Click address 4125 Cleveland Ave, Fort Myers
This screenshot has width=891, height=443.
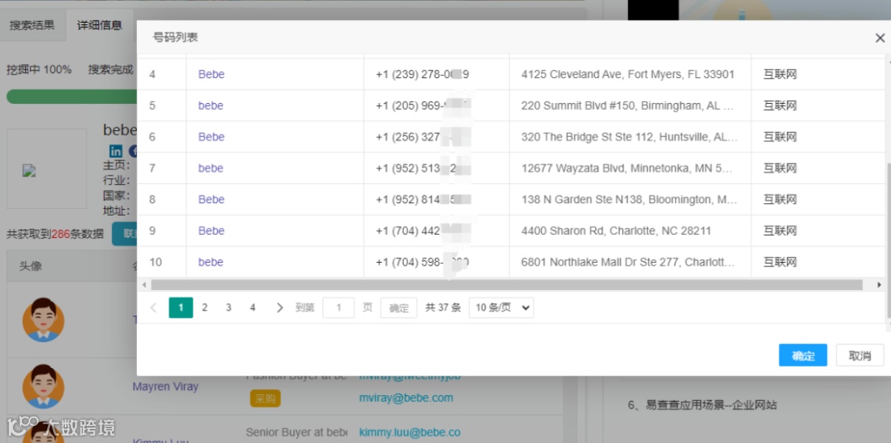(627, 74)
